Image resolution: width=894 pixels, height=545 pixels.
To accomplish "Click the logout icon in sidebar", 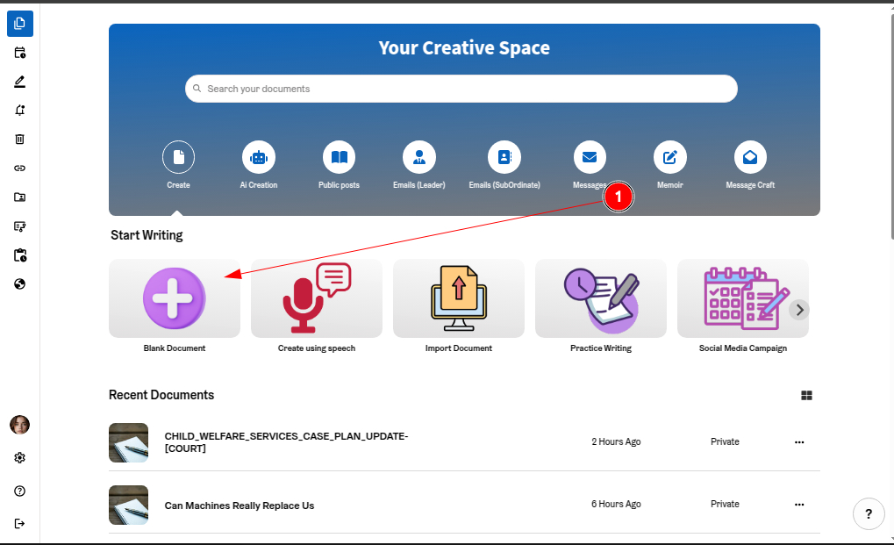I will coord(20,524).
